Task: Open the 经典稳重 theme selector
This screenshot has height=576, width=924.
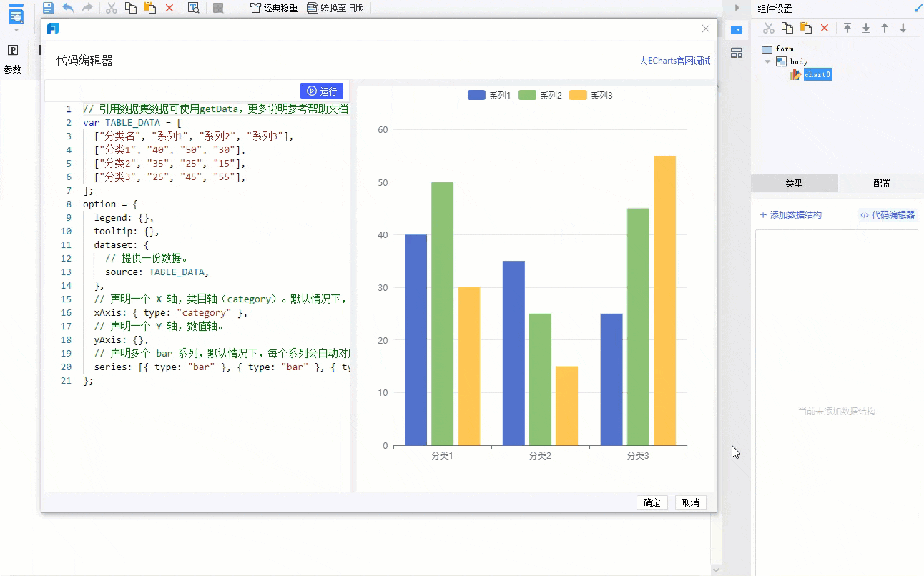Action: point(274,8)
